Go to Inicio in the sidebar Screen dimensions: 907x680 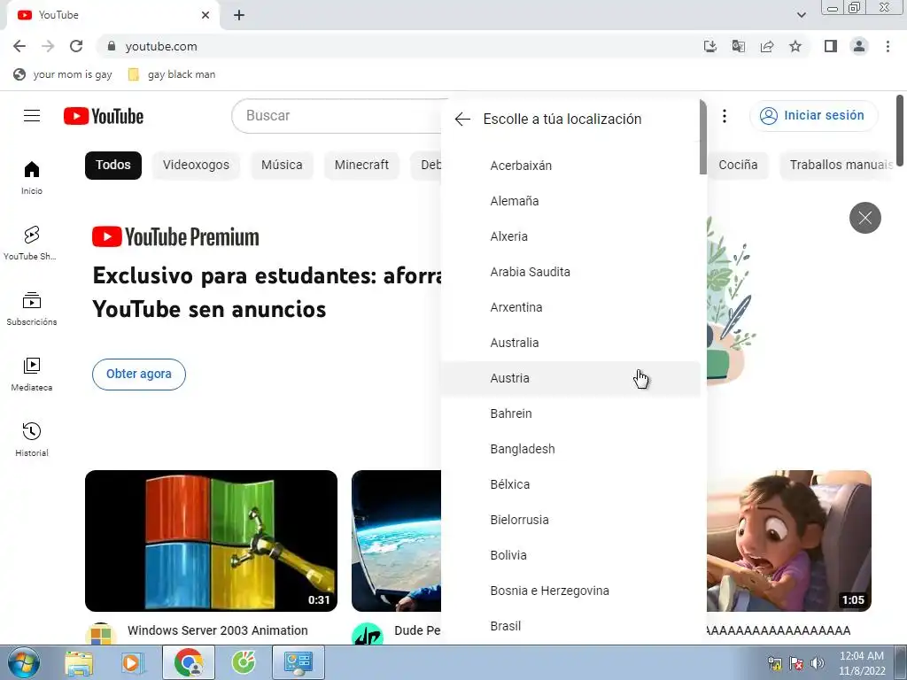(x=32, y=177)
